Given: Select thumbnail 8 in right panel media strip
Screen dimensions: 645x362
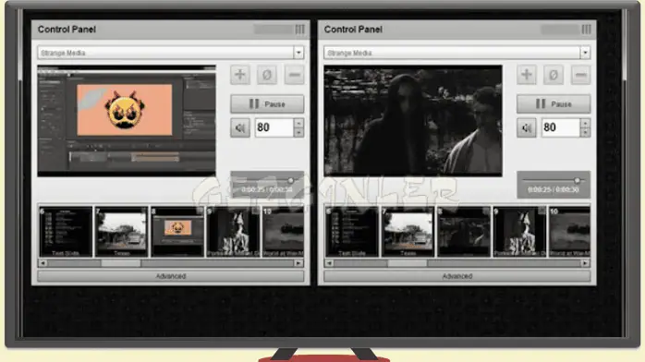Looking at the screenshot, I should click(x=464, y=232).
